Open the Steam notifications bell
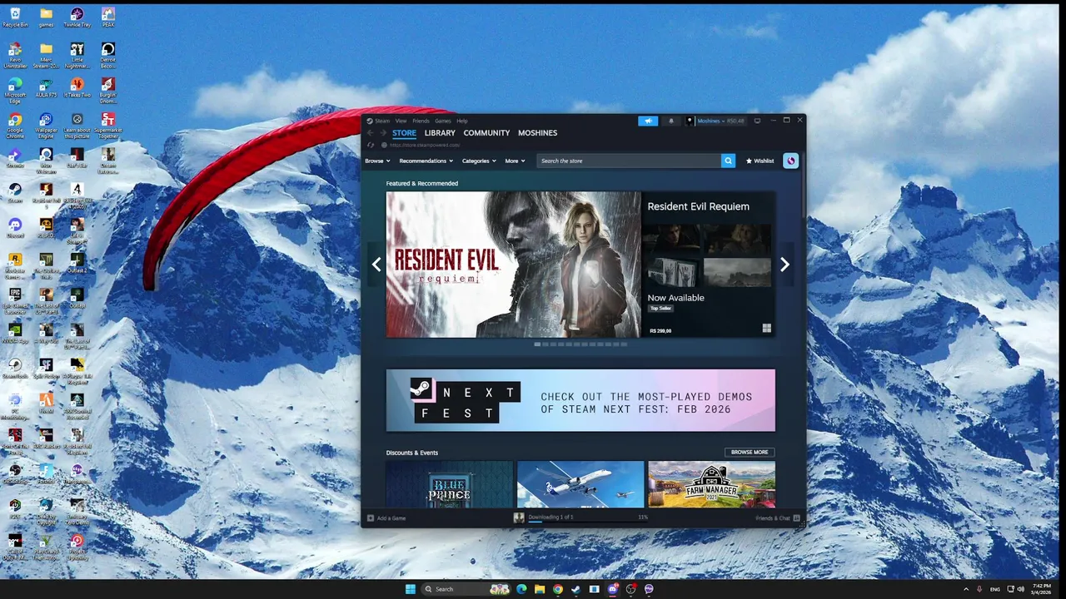1066x599 pixels. (671, 121)
